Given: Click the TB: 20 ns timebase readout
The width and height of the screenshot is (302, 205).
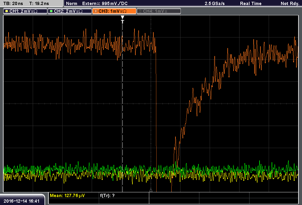Looking at the screenshot, I should (x=13, y=4).
